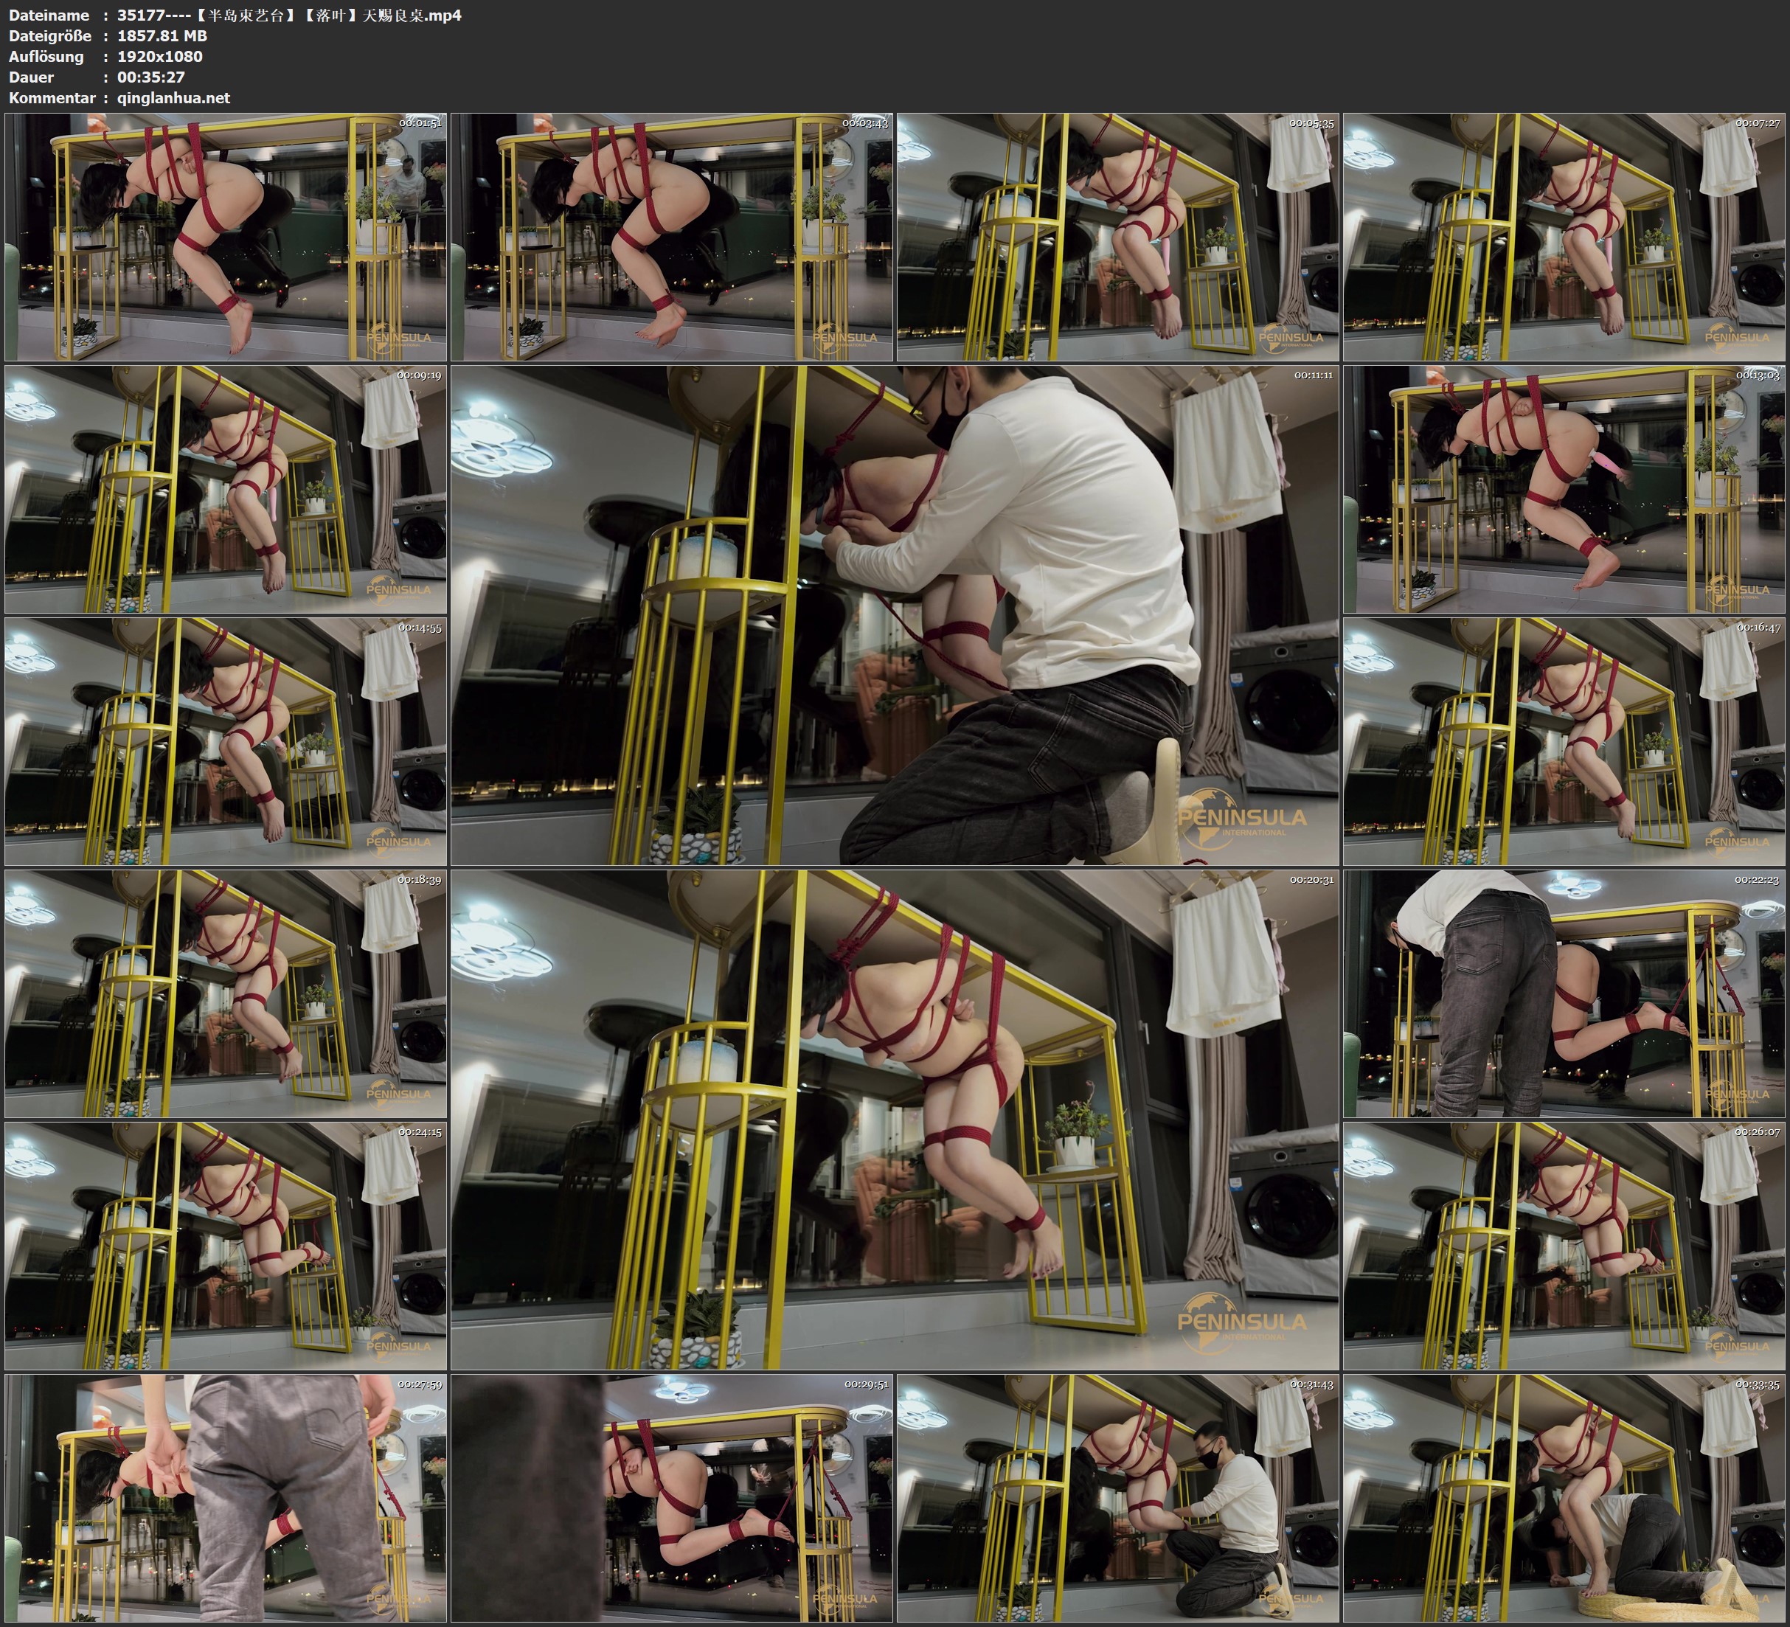1790x1627 pixels.
Task: Open the thumbnail timestamped 00:31:43
Action: 1118,1498
